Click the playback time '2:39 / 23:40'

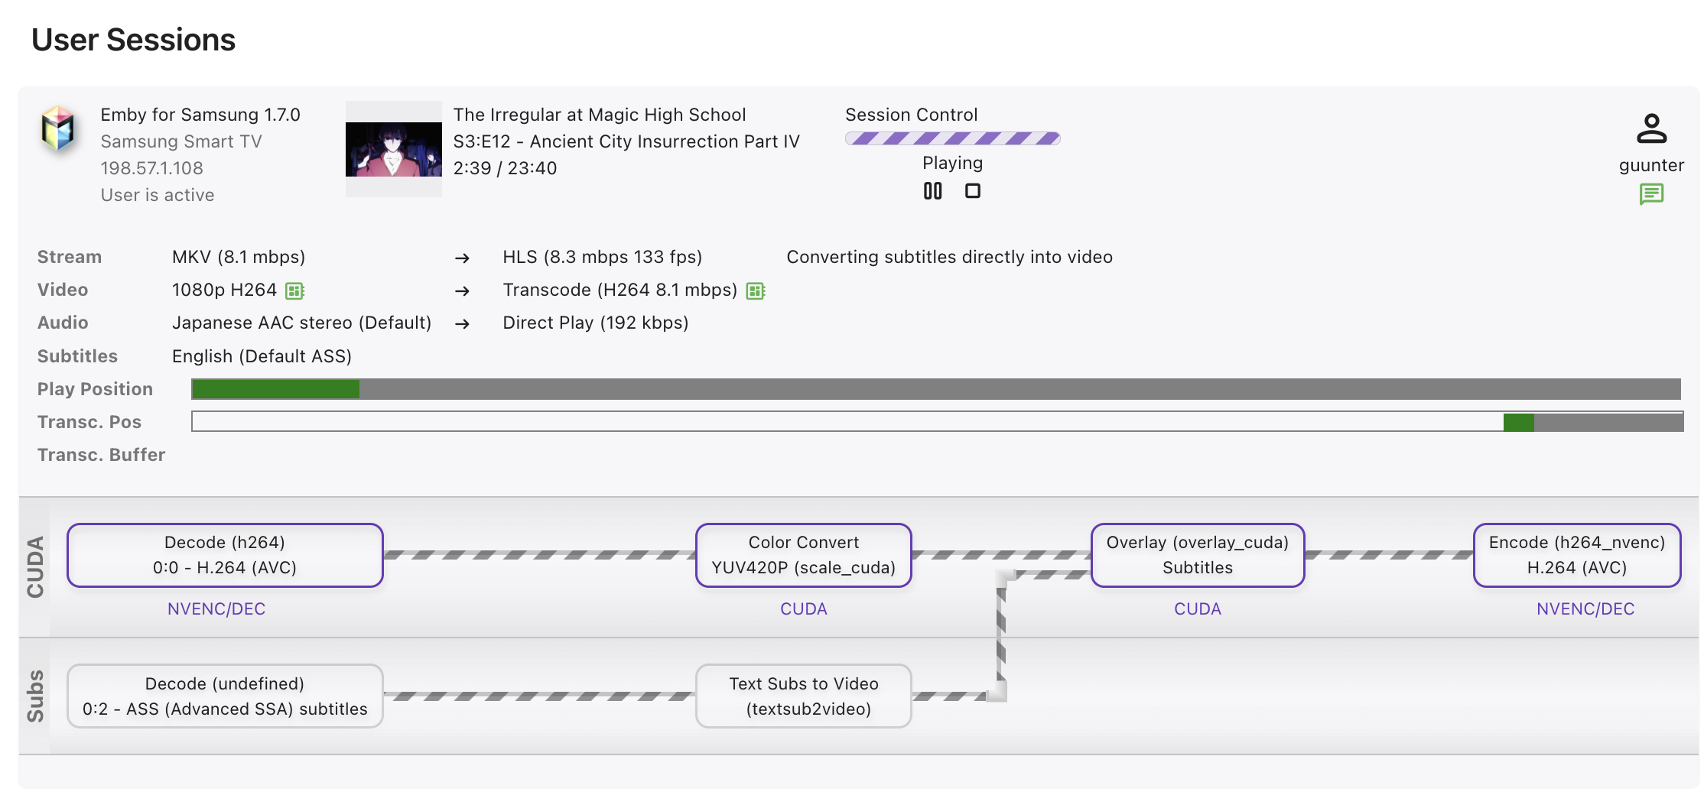[x=506, y=168]
